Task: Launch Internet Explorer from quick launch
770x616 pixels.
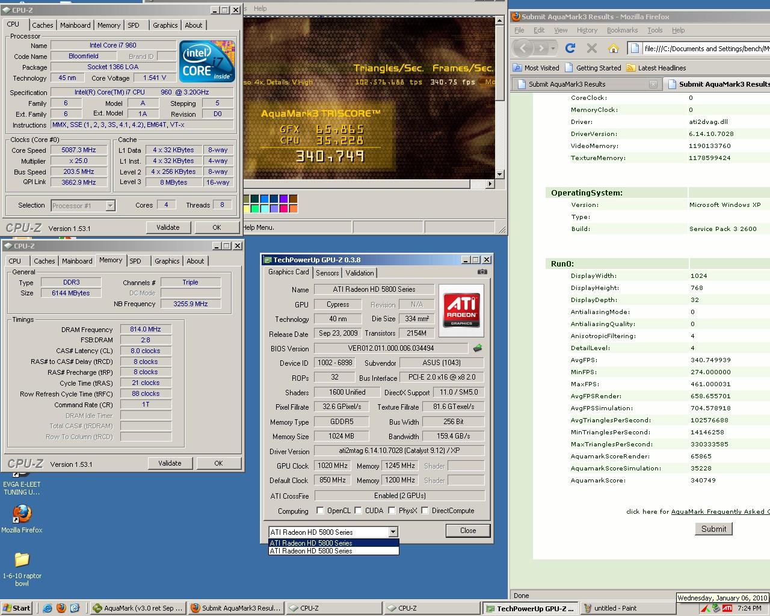Action: 48,608
